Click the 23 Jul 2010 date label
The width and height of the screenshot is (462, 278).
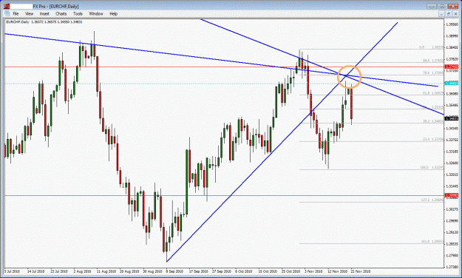[59, 271]
